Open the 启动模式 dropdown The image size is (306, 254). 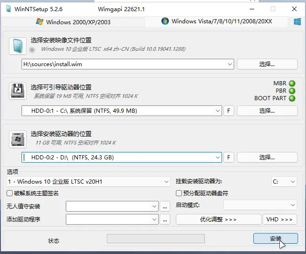coord(260,205)
